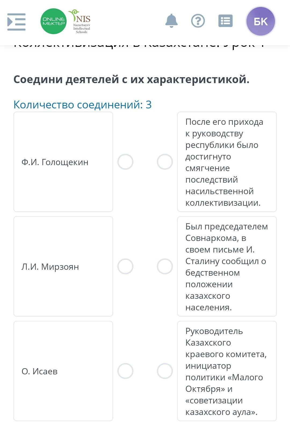Click the Л.И. Мирзоян card
The width and height of the screenshot is (290, 426).
(x=63, y=267)
